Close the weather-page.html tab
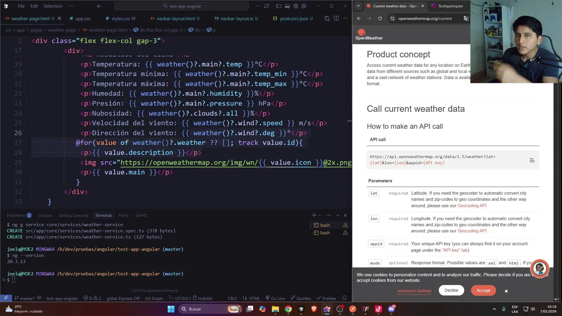This screenshot has height=316, width=562. 59,18
